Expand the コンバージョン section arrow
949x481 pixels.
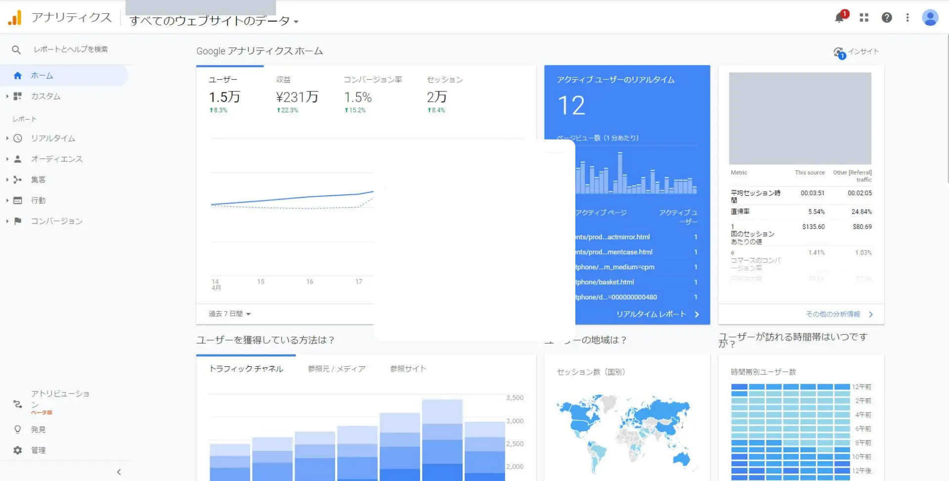pos(7,221)
